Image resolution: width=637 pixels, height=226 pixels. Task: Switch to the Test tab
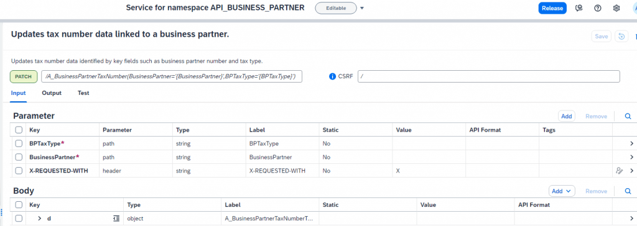click(83, 93)
